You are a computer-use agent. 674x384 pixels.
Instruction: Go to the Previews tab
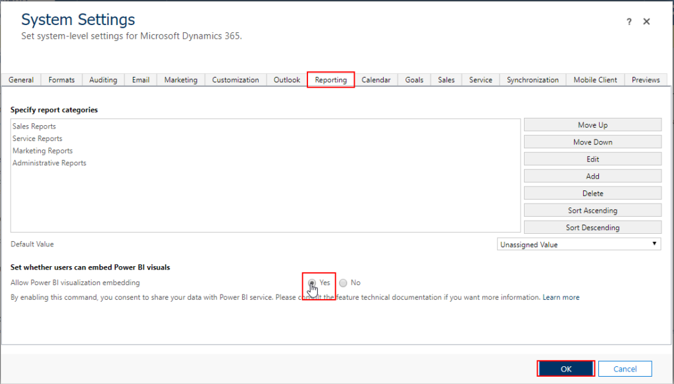coord(646,80)
